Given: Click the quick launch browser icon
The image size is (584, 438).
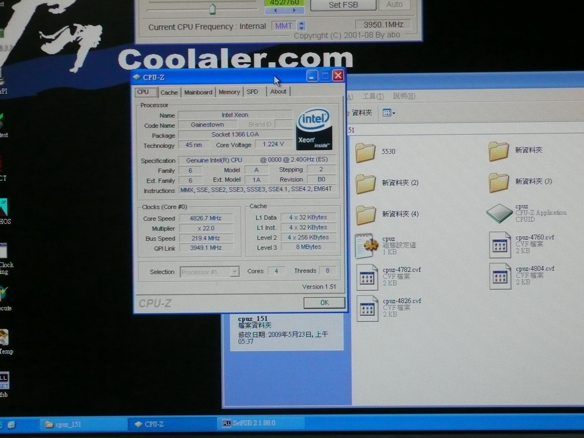Looking at the screenshot, I should click(12, 424).
